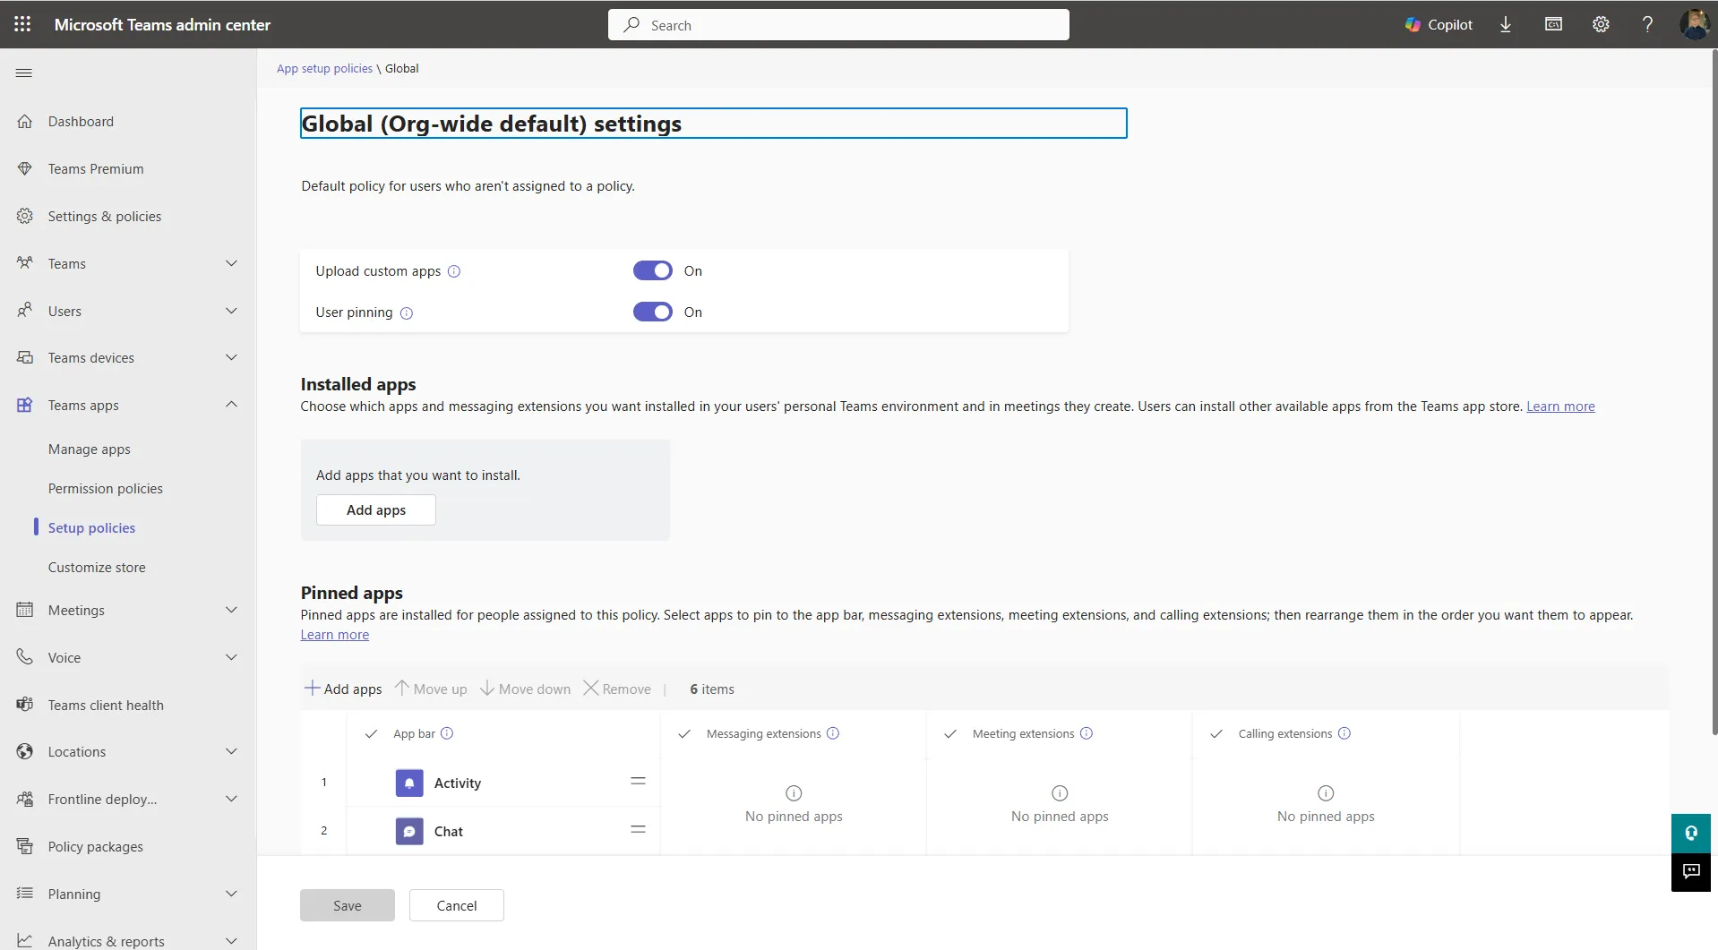Viewport: 1718px width, 950px height.
Task: Select all in App bar column
Action: point(371,733)
